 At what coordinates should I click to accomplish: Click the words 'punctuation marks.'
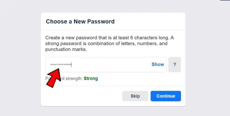point(66,49)
